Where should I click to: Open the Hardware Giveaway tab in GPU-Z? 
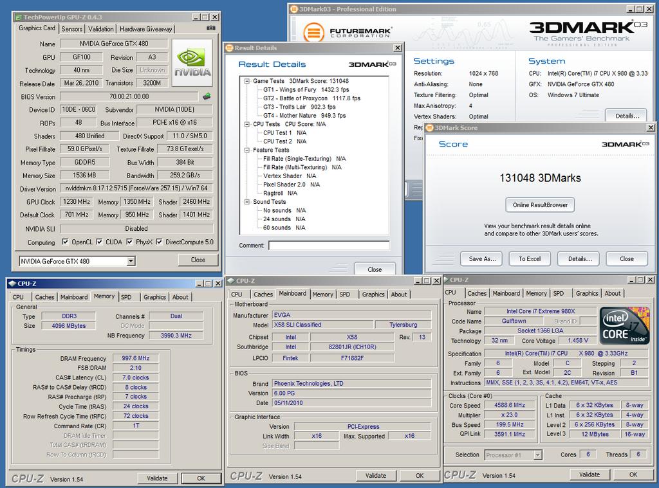145,29
